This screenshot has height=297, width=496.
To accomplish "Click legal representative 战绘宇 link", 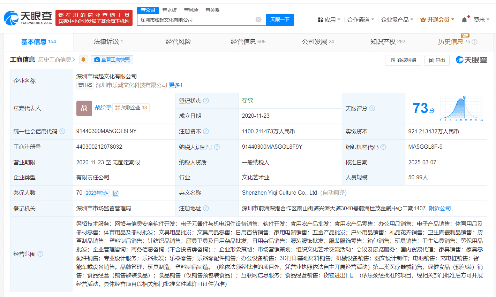I will coord(103,108).
